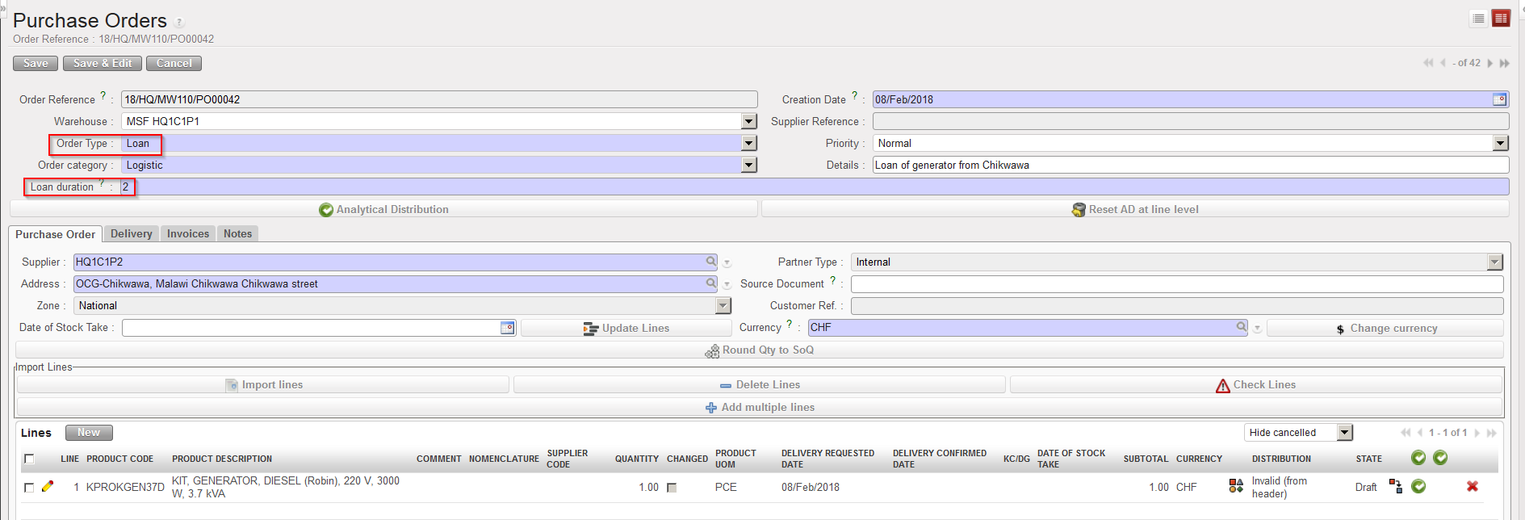Click the Supplier search magnifier icon

click(x=710, y=262)
